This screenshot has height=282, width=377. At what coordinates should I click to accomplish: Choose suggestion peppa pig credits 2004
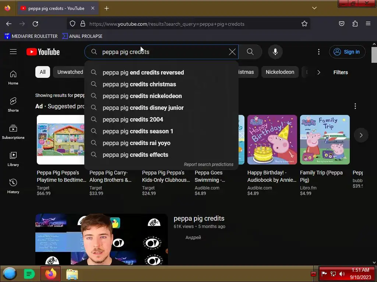pyautogui.click(x=161, y=119)
